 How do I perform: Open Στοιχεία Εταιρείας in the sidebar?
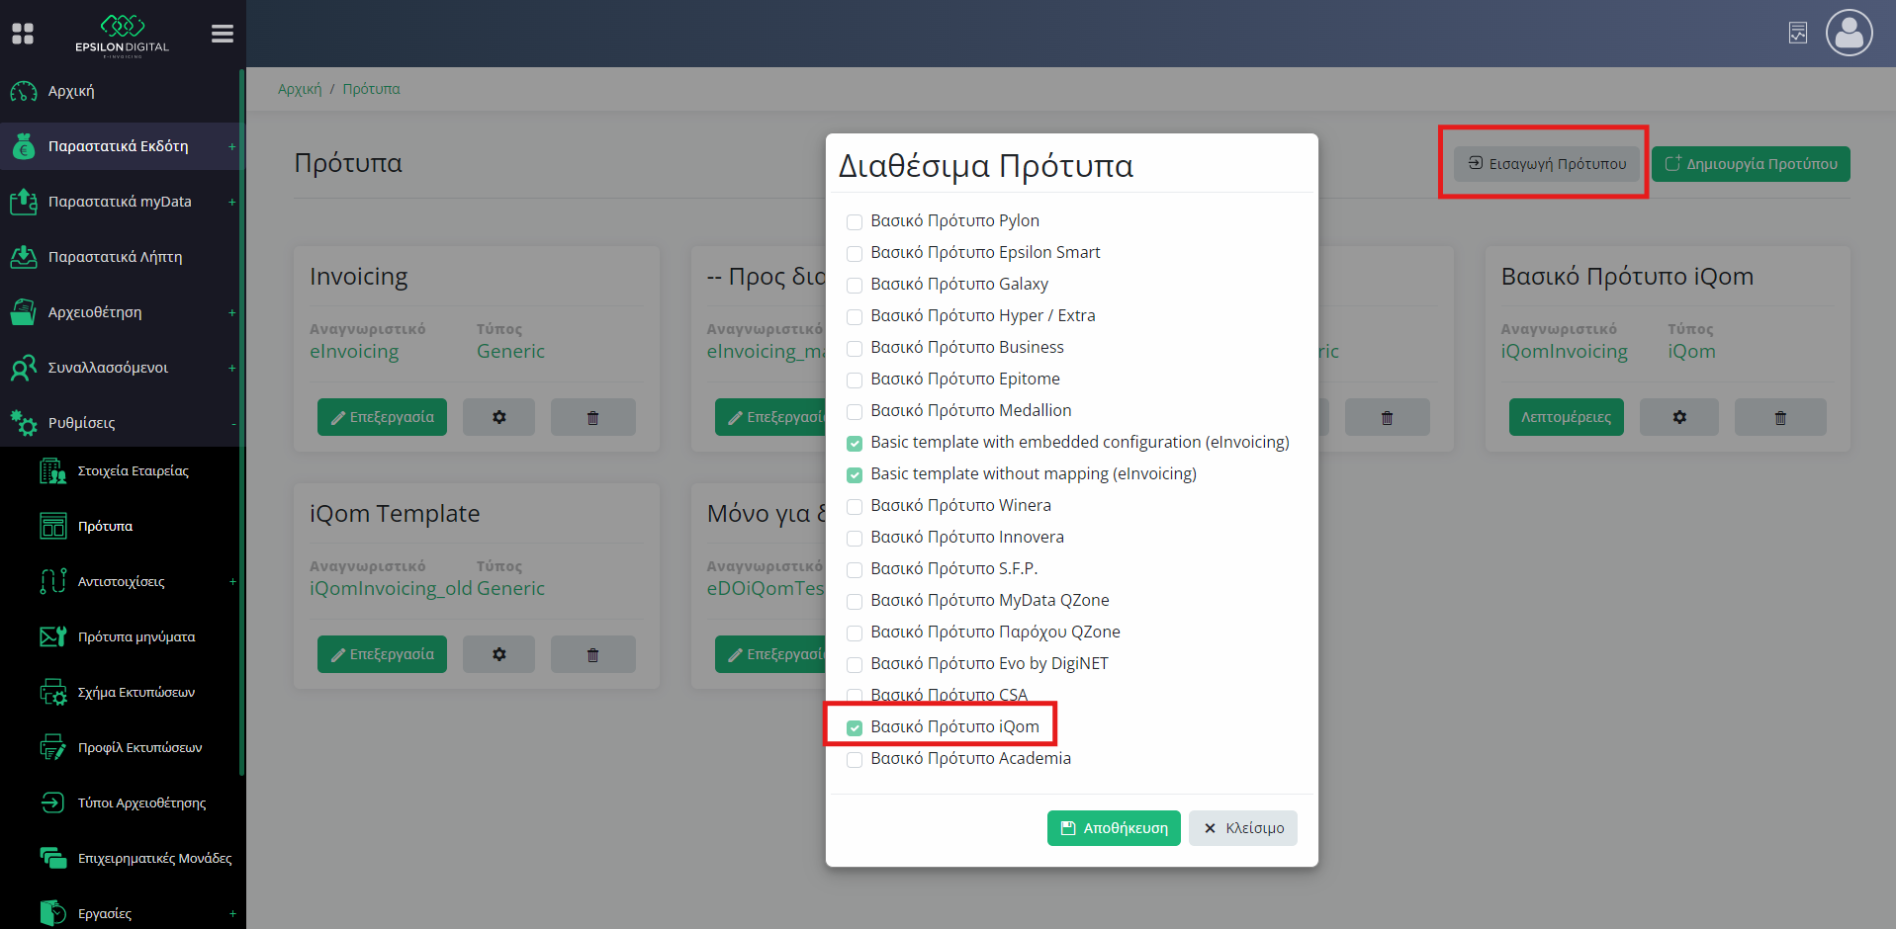point(133,471)
